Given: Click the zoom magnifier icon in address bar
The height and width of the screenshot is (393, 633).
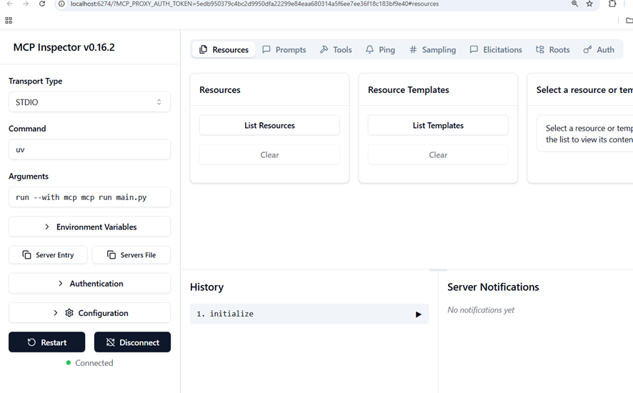Looking at the screenshot, I should click(574, 4).
